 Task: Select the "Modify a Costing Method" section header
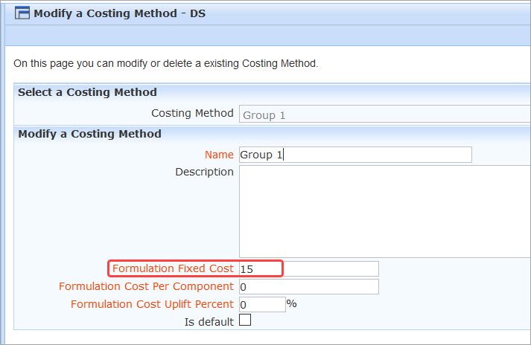click(x=90, y=134)
